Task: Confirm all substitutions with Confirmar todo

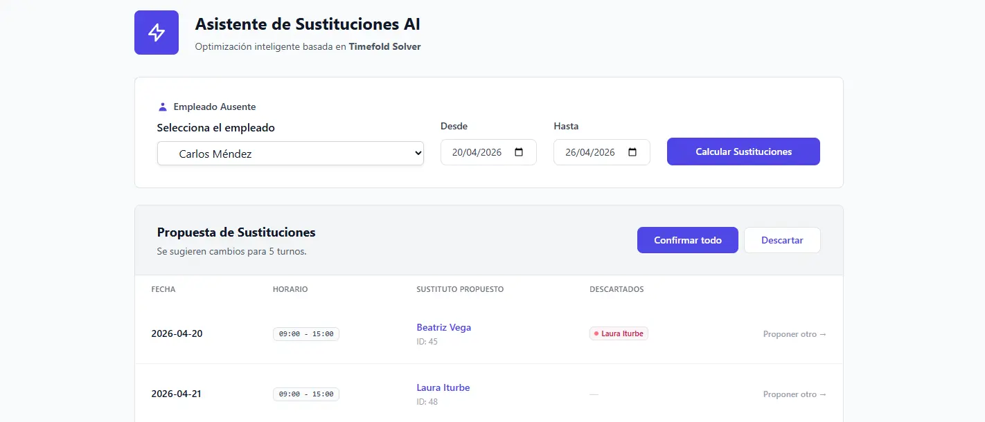Action: pyautogui.click(x=688, y=240)
